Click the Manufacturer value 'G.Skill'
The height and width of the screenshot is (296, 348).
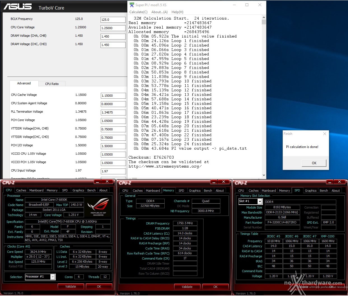(x=282, y=218)
